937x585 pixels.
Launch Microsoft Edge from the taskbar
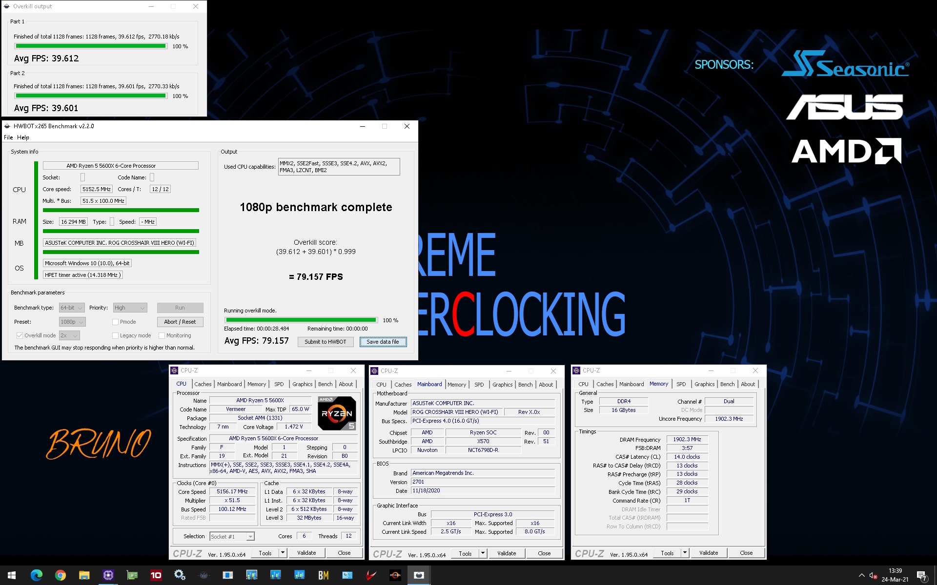(x=36, y=575)
